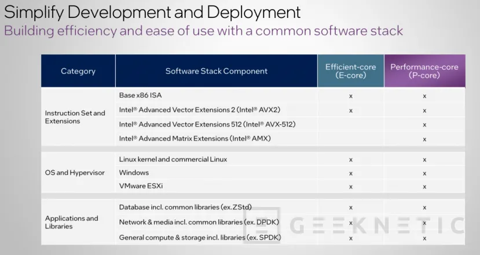Click the 'VMware ESXi' row label

[141, 186]
